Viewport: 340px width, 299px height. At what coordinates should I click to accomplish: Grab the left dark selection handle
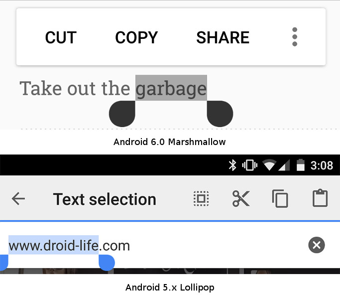122,114
